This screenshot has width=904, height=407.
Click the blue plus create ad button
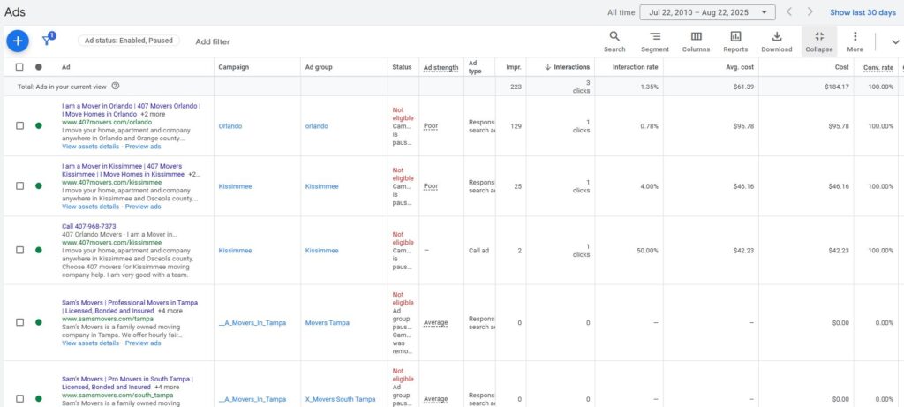pyautogui.click(x=18, y=41)
